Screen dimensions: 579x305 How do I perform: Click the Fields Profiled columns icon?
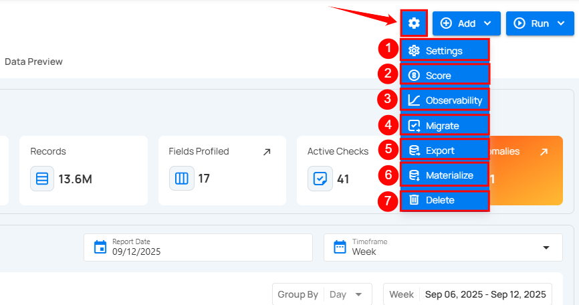[181, 179]
